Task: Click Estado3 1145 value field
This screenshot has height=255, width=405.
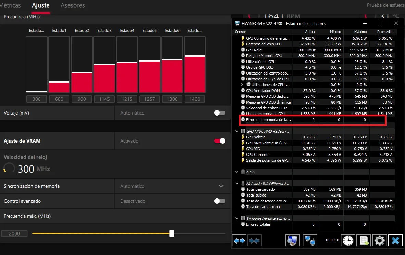Action: pyautogui.click(x=104, y=99)
